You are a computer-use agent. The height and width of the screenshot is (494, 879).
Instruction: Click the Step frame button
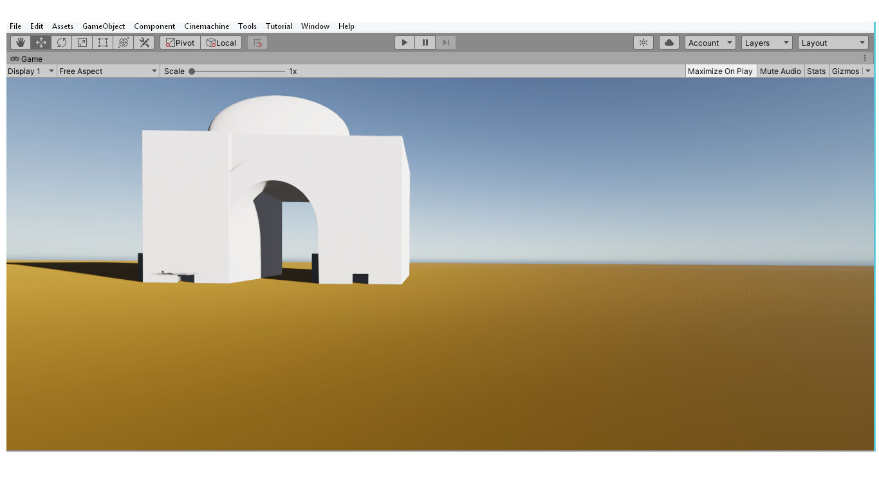[445, 42]
